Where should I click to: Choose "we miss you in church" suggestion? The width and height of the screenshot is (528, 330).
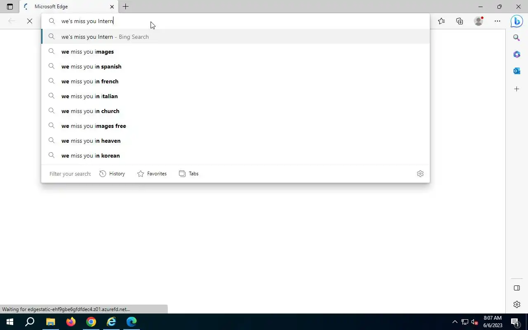[235, 111]
